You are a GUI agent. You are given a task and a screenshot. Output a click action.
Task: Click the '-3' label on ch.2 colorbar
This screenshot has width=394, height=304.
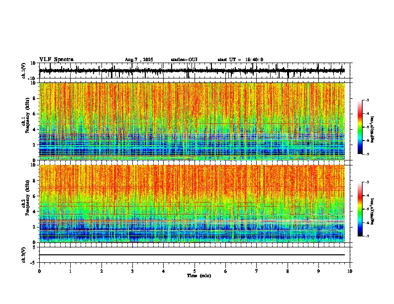[367, 182]
